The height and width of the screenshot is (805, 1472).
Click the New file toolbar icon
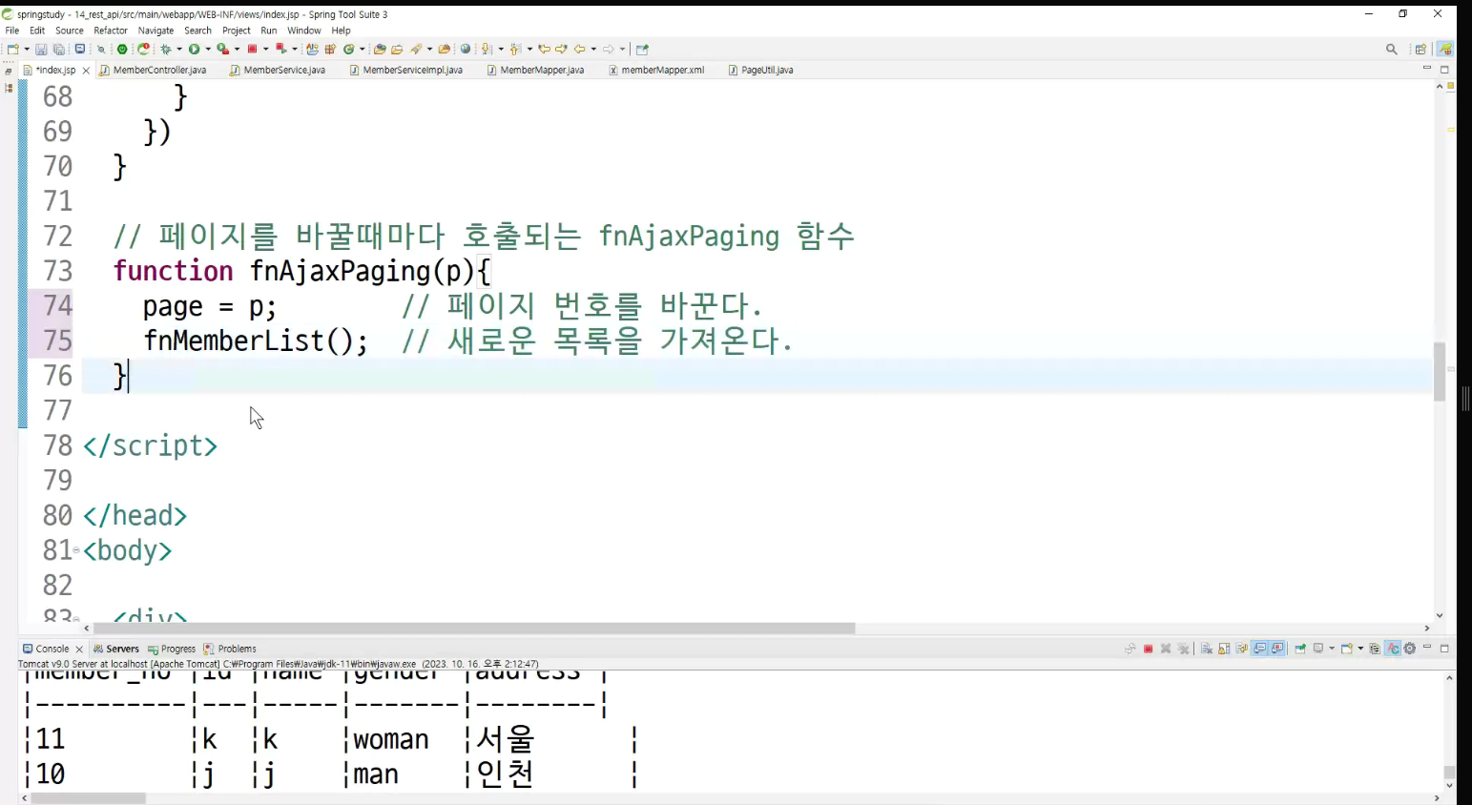(12, 50)
